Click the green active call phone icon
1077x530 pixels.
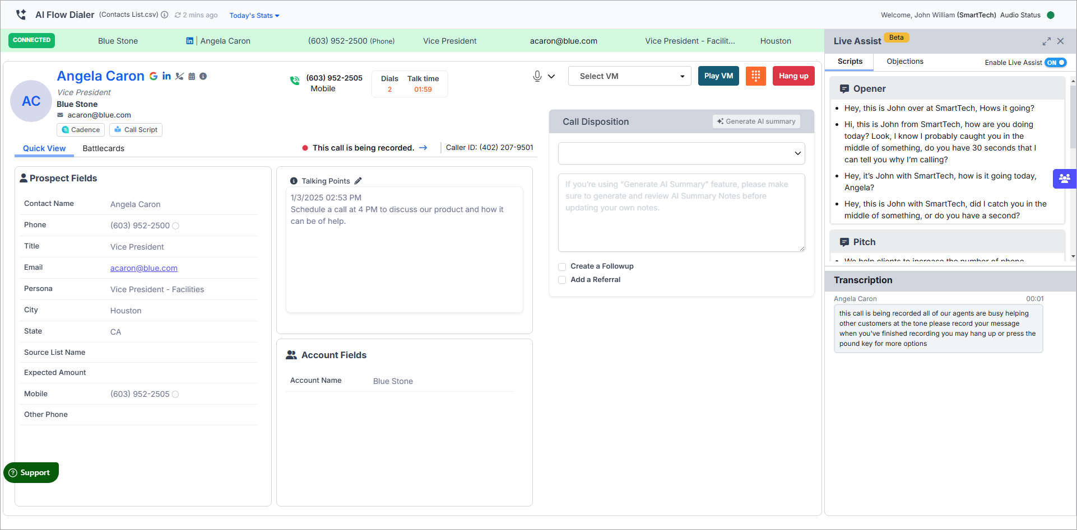tap(295, 81)
